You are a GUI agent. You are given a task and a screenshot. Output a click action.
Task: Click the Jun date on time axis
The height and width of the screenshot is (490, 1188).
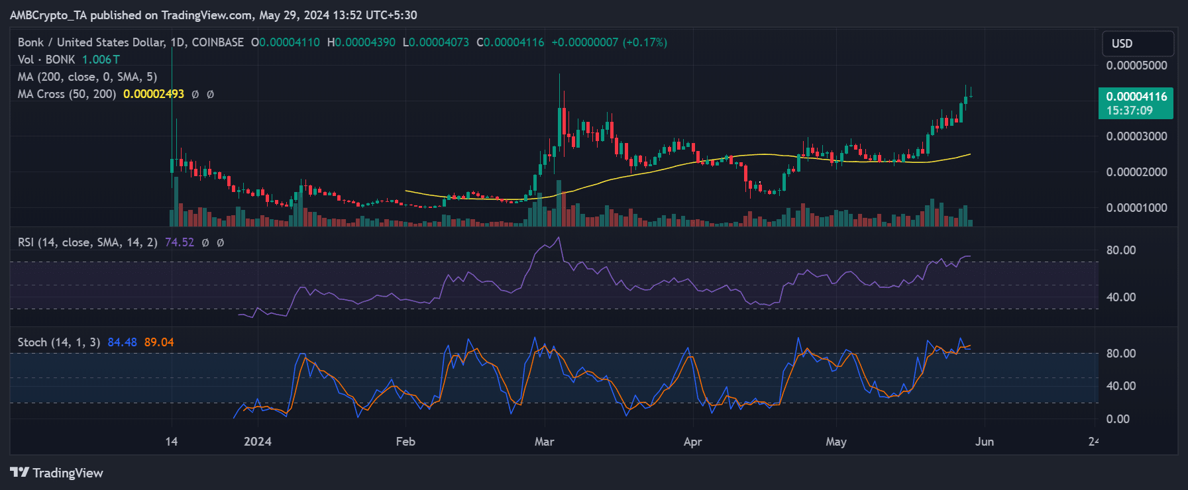[985, 442]
